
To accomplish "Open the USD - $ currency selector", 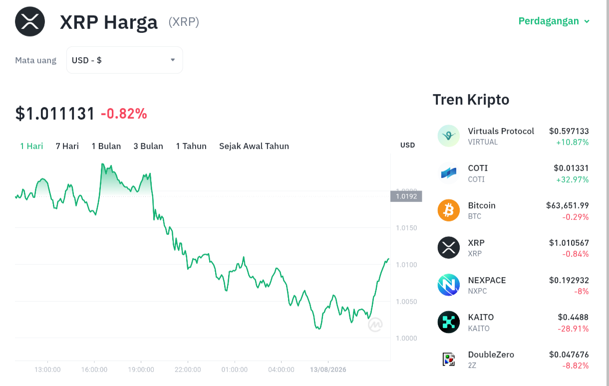I will (x=124, y=60).
